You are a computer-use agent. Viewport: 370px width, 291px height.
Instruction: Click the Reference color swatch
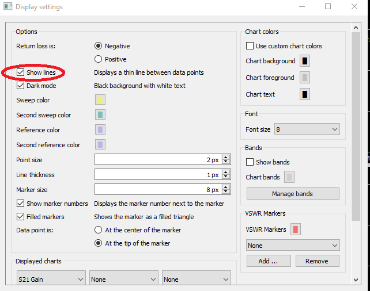(x=100, y=130)
